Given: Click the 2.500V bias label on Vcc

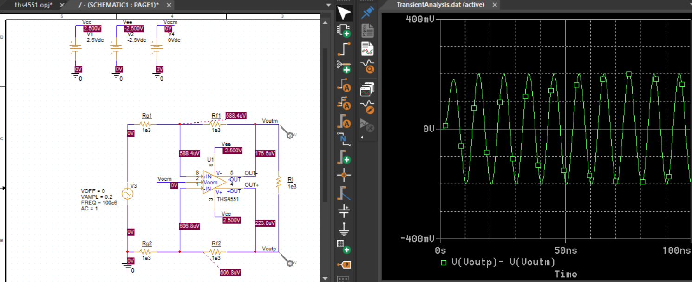Looking at the screenshot, I should coord(92,29).
